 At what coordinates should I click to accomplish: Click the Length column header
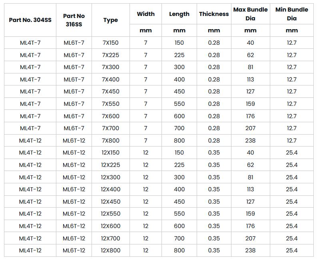tap(179, 14)
